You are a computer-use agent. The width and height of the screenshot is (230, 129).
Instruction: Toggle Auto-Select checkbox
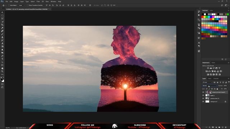9,5
